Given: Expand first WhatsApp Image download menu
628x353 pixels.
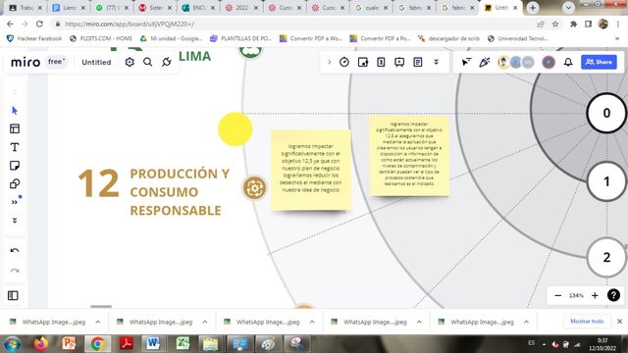Looking at the screenshot, I should tap(98, 322).
